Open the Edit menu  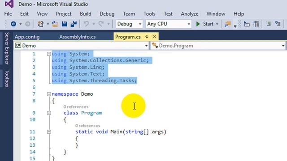(24, 14)
